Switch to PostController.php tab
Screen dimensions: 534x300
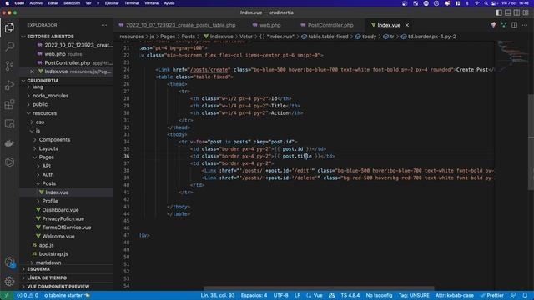[x=327, y=25]
